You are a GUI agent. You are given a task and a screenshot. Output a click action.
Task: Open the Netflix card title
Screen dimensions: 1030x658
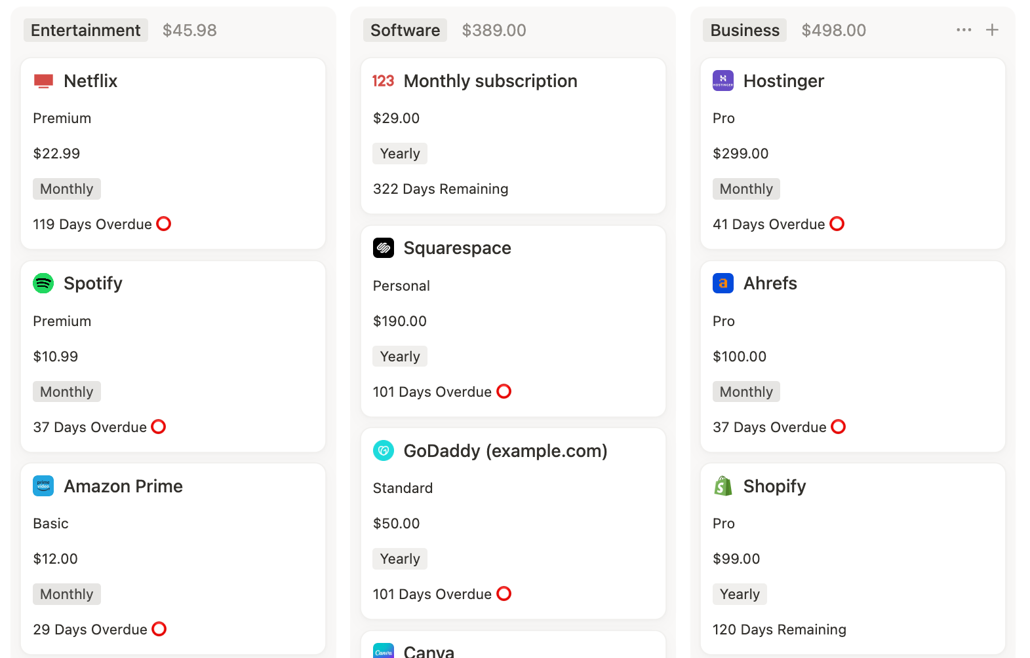point(90,81)
